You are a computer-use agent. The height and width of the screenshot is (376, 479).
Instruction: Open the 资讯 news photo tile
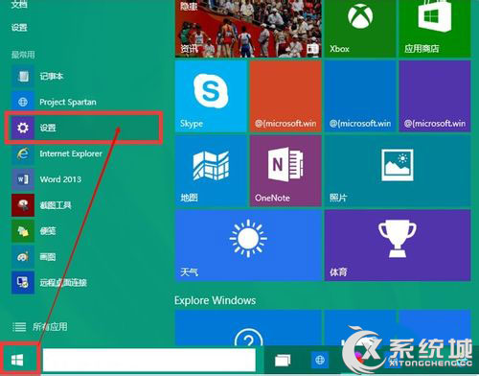(248, 29)
